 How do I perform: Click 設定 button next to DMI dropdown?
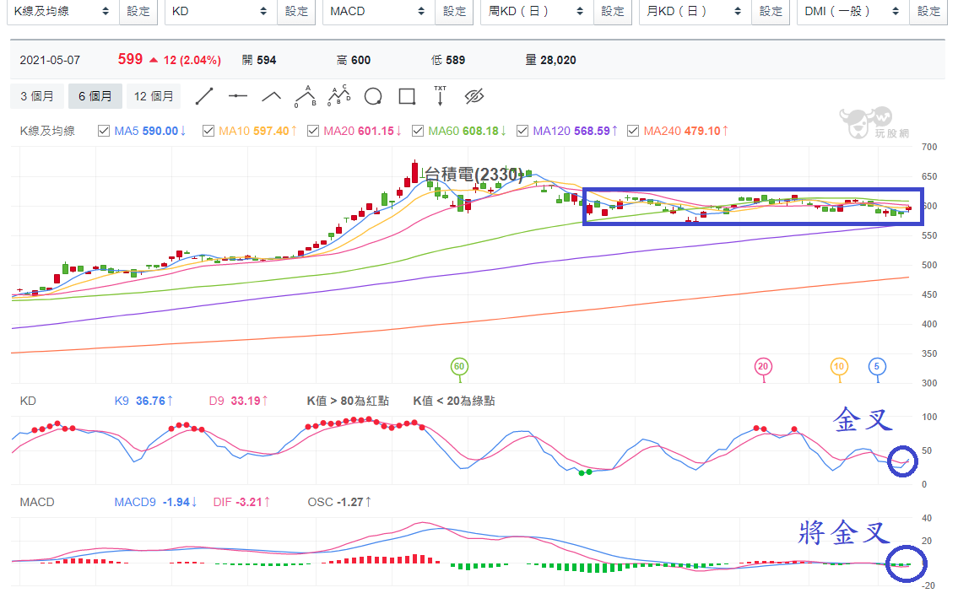click(928, 11)
